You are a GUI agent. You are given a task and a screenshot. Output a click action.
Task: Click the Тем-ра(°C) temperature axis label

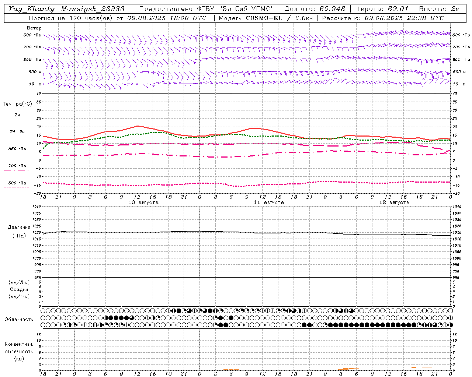[x=17, y=104]
